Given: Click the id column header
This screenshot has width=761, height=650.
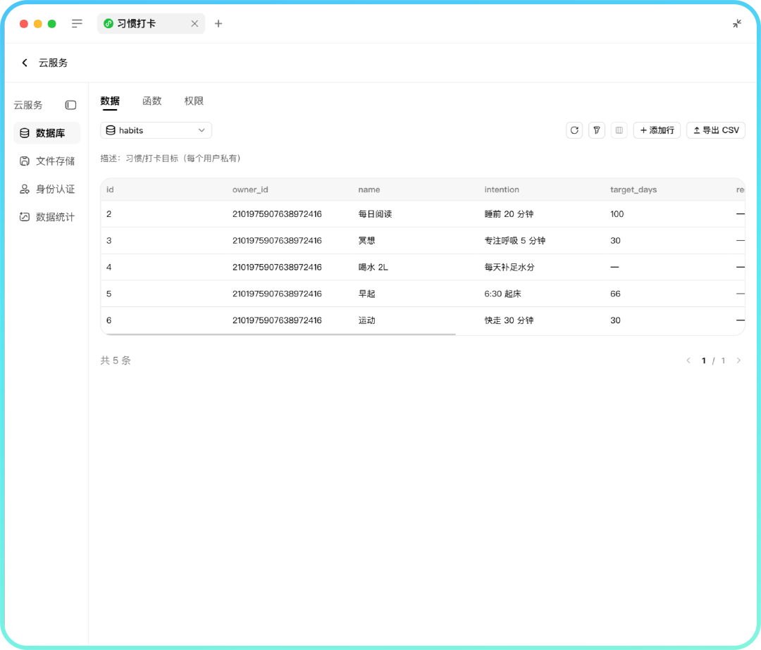Looking at the screenshot, I should tap(110, 189).
